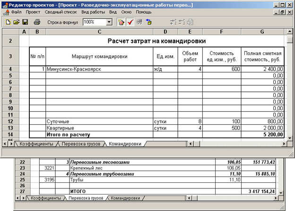Select row 4 header

(10, 69)
